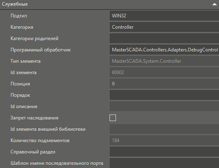Click the Позиция value field
This screenshot has width=219, height=168.
164,84
